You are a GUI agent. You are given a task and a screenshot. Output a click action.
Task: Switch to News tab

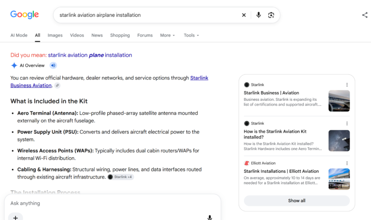click(97, 35)
